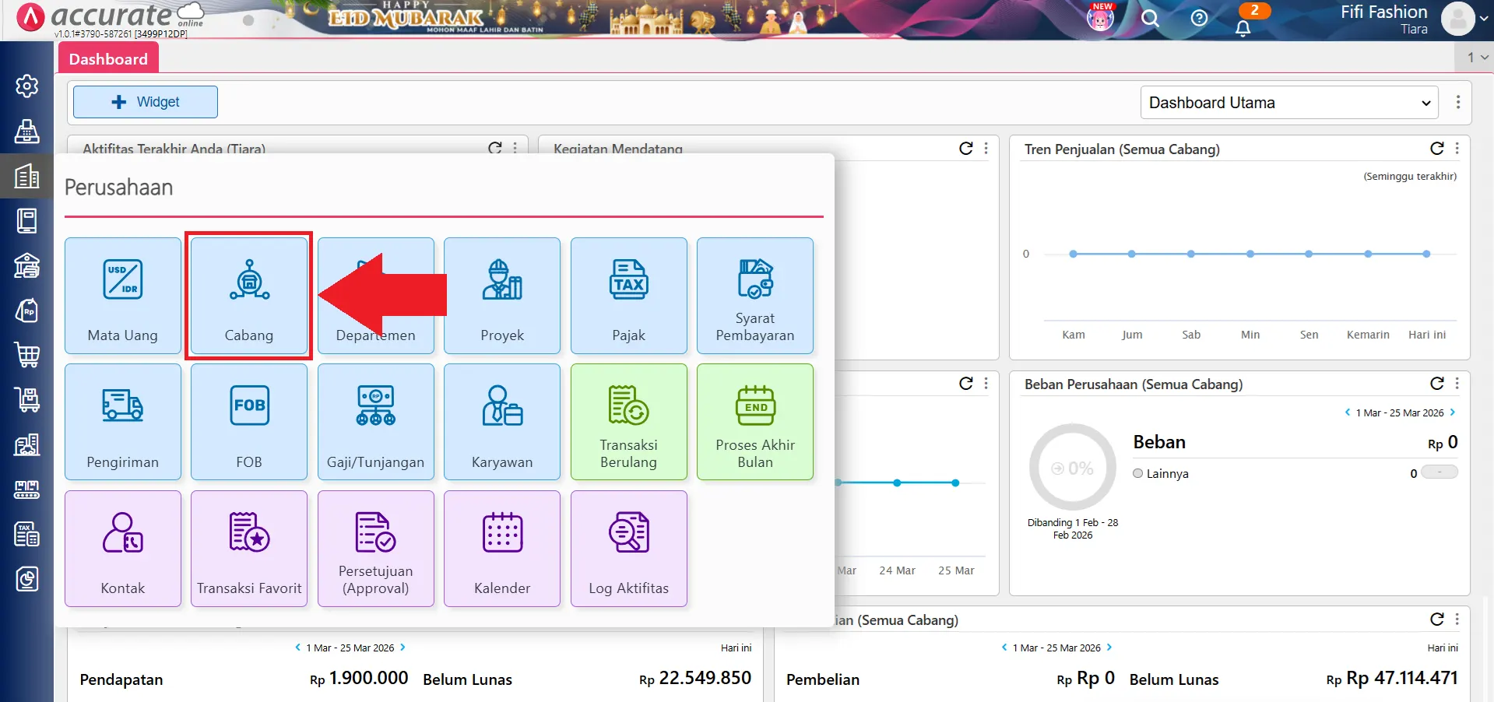Open the Karyawan employee tile

[502, 422]
